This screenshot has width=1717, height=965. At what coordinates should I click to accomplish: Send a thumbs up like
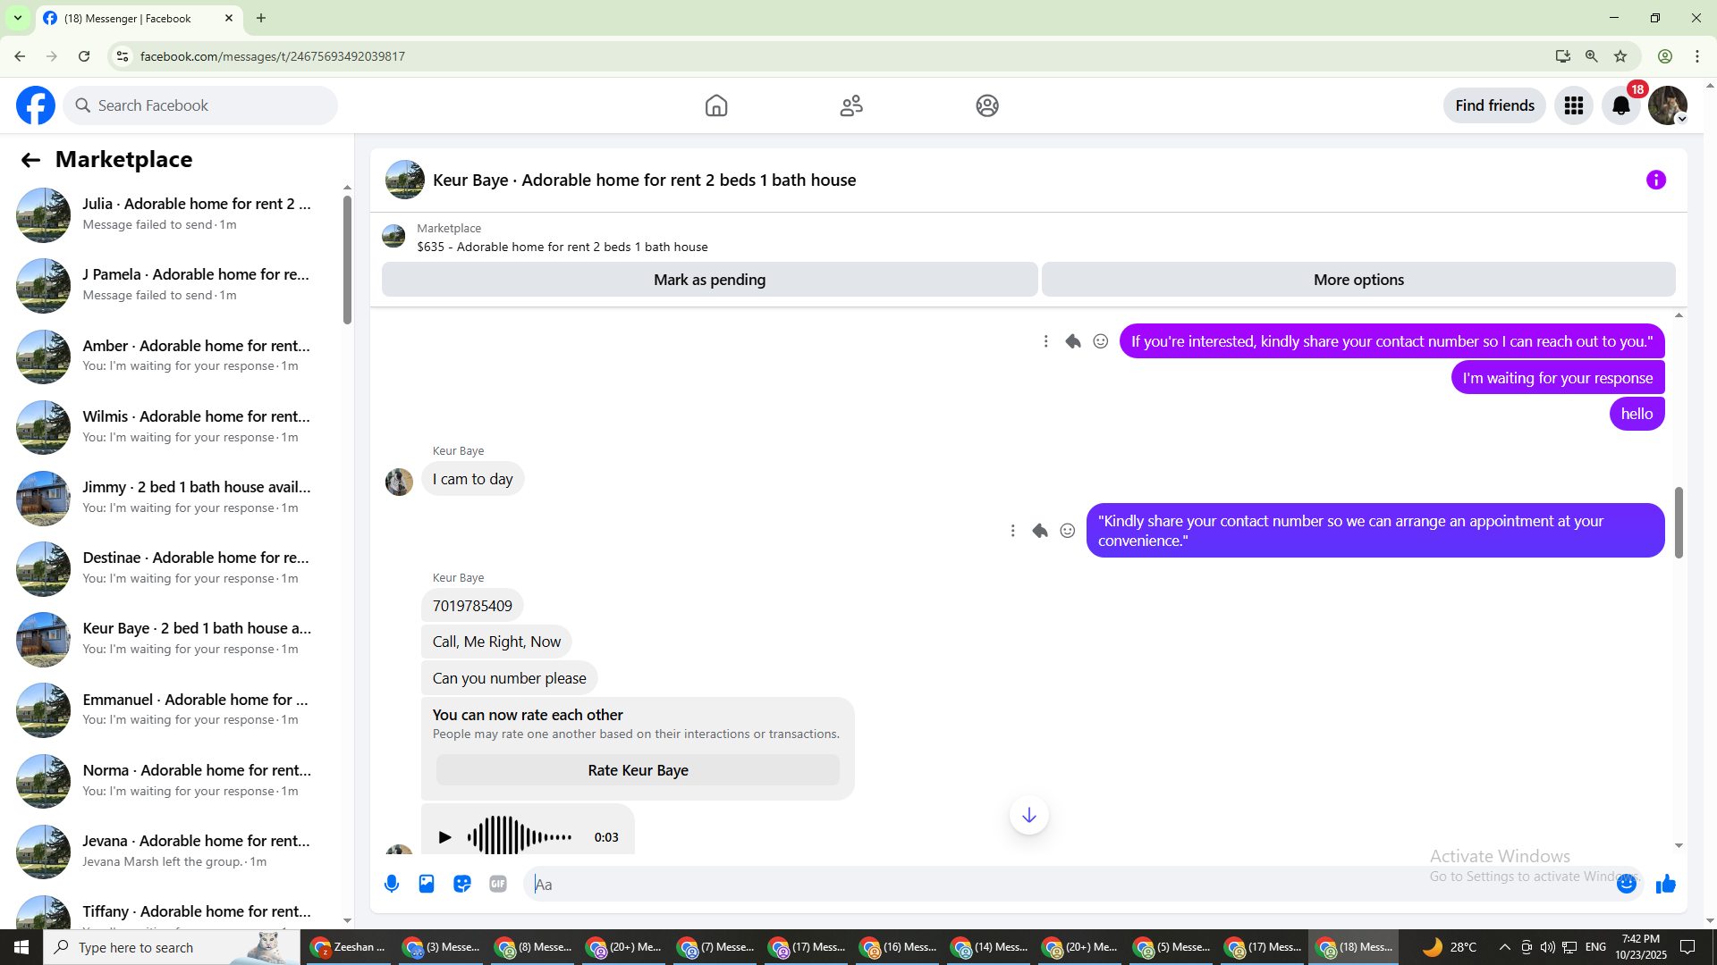1665,884
